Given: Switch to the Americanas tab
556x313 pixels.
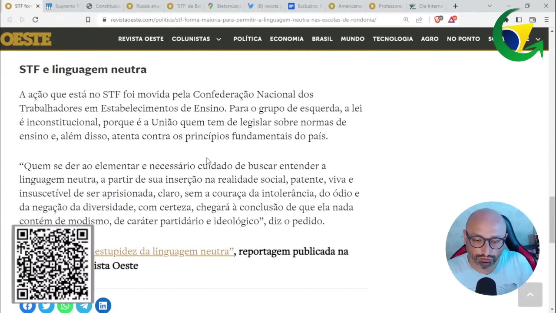Looking at the screenshot, I should coord(345,6).
